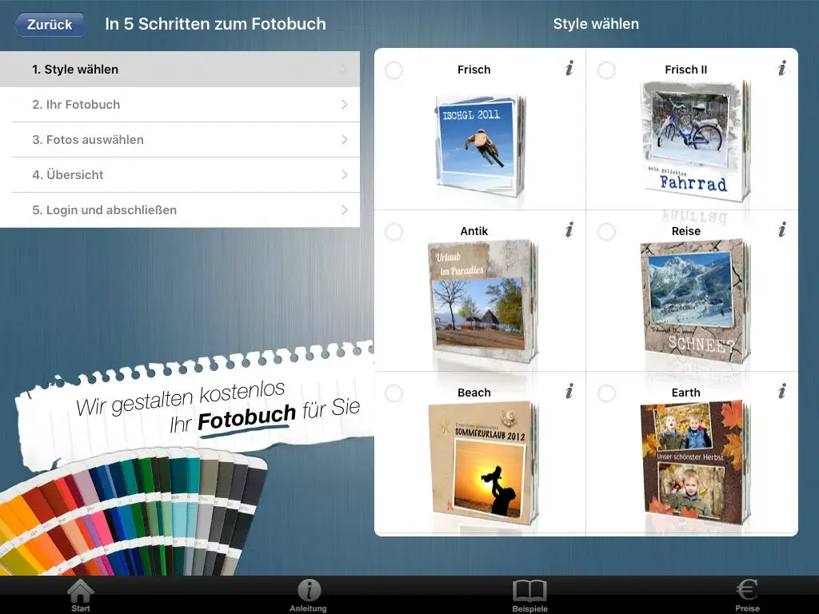Image resolution: width=819 pixels, height=614 pixels.
Task: Go back with the Zurück button
Action: [x=49, y=25]
